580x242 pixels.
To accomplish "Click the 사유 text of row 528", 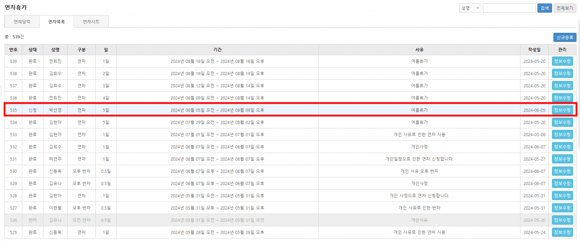I will coord(419,196).
